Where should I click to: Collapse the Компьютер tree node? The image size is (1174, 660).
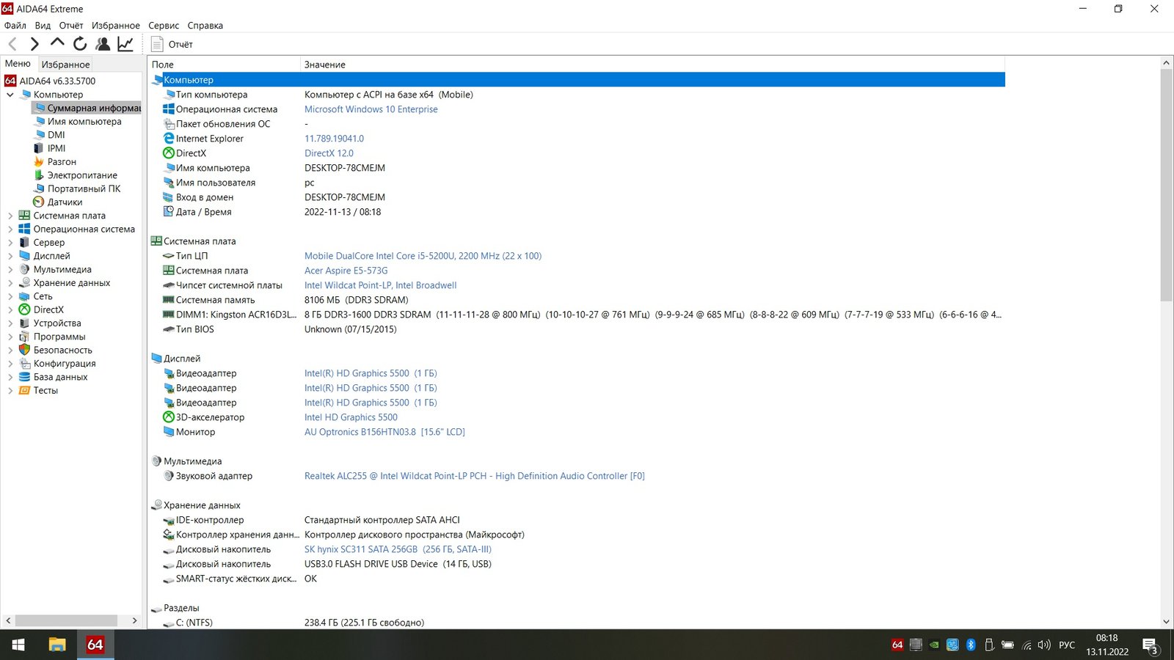click(10, 95)
